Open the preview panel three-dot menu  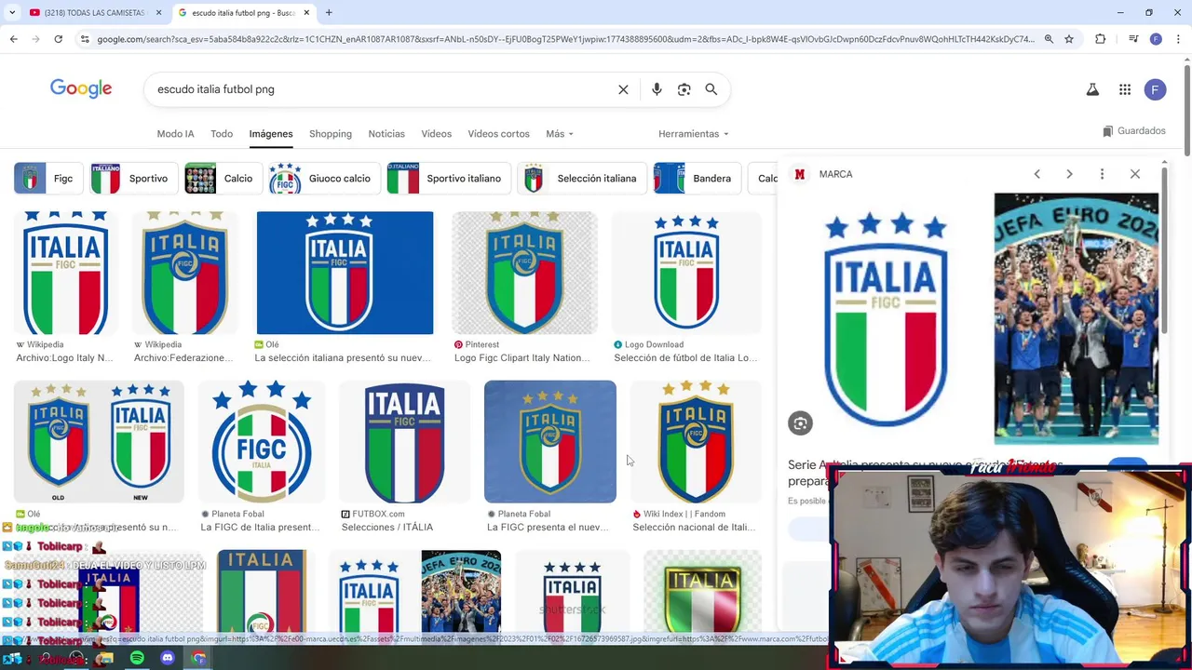[x=1102, y=174]
